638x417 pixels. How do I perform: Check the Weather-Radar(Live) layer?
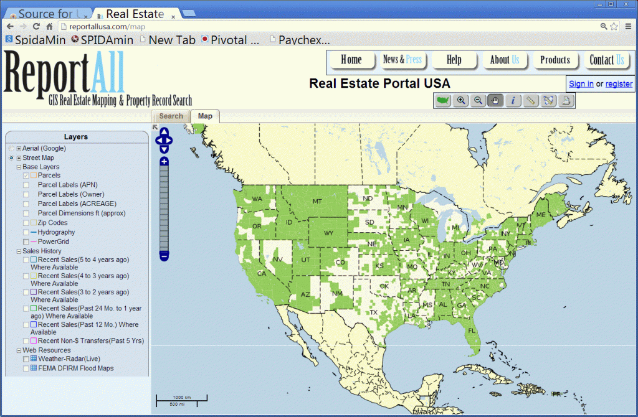[x=26, y=359]
